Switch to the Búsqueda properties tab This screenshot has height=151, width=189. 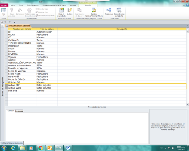(19, 111)
